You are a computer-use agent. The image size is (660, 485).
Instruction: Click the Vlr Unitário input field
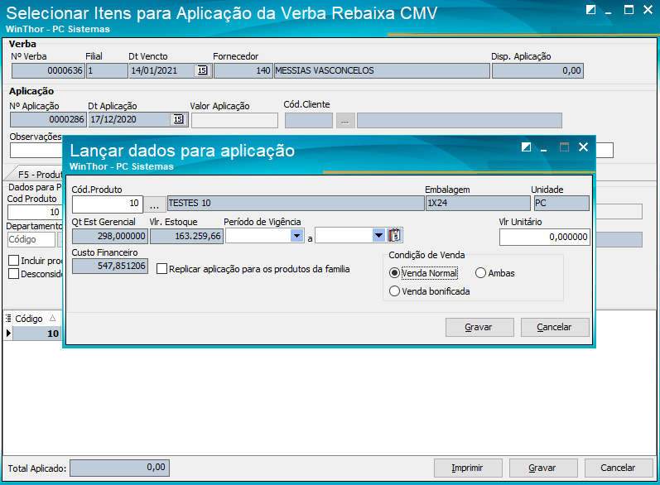tap(544, 237)
